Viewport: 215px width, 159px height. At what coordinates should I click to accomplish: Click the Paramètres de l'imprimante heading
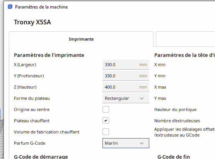pos(49,55)
